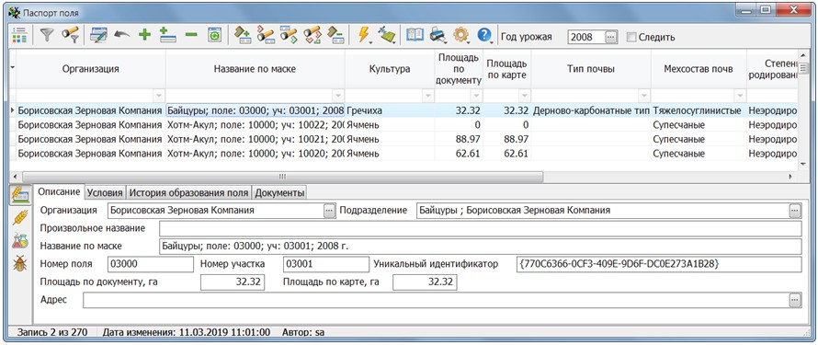Viewport: 818px width, 345px height.
Task: Click the green refresh icon
Action: click(x=214, y=36)
